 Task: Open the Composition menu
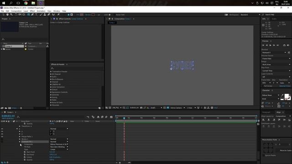point(16,11)
